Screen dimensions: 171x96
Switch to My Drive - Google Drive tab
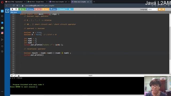37,2
